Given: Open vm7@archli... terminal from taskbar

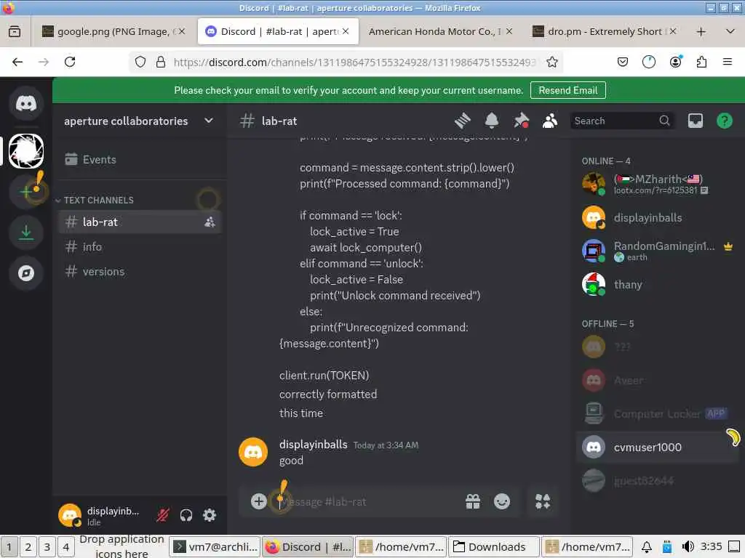Looking at the screenshot, I should click(215, 547).
